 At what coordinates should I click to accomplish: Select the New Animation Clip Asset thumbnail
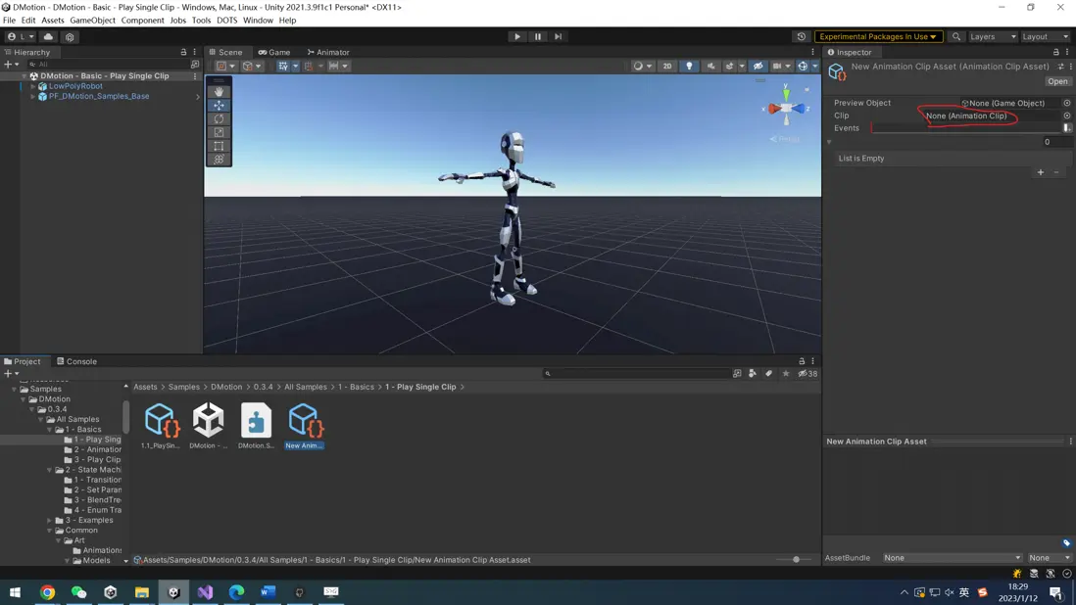pyautogui.click(x=304, y=421)
